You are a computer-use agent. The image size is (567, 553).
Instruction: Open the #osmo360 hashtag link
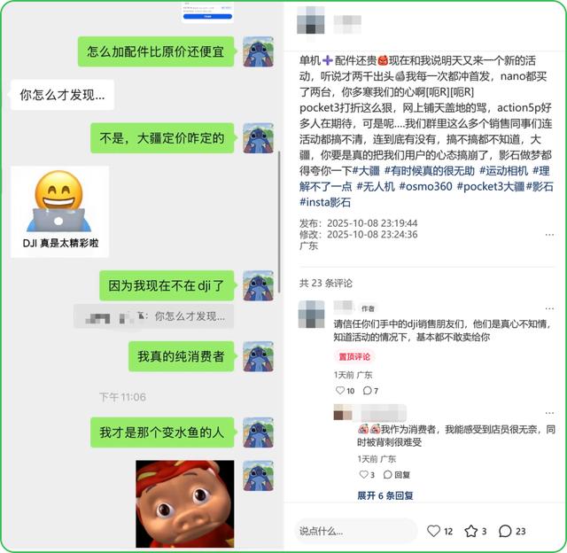[x=425, y=186]
